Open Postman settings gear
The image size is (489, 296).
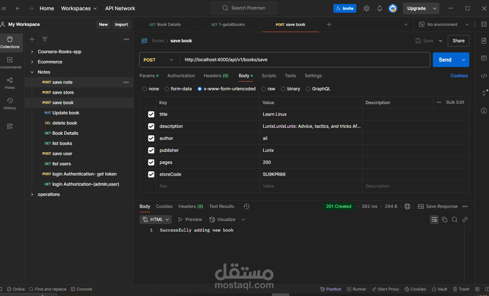click(x=366, y=8)
